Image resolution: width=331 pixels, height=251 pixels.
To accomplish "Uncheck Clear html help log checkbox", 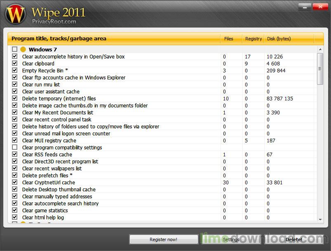I will coord(14,217).
